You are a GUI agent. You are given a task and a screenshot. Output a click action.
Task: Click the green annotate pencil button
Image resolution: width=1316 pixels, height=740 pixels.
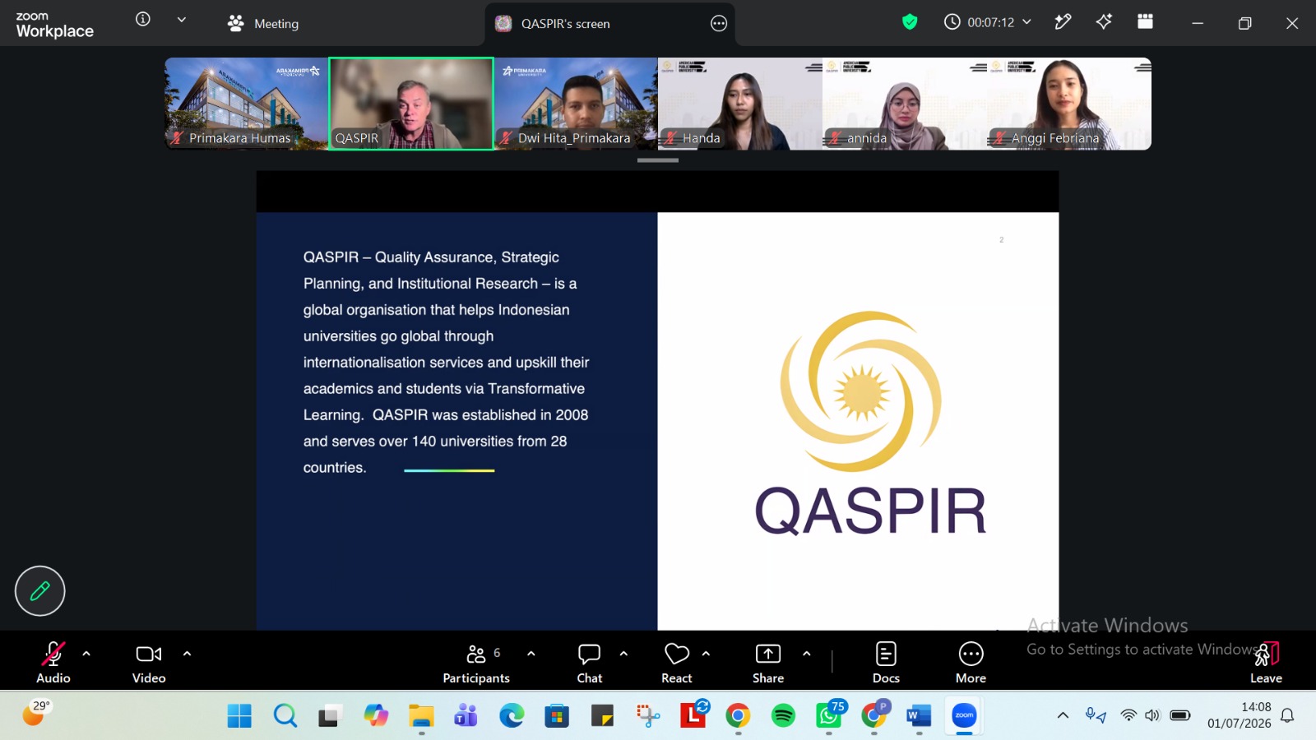(x=39, y=590)
